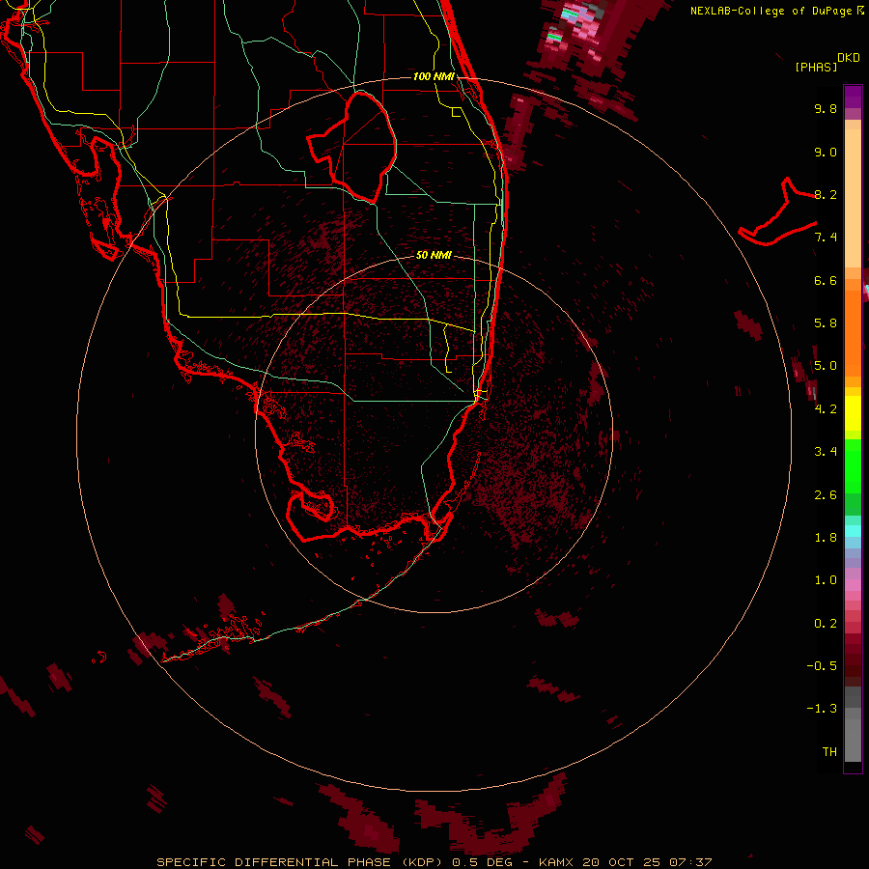
Task: Click the 9.0 value on the color scale
Action: (x=826, y=152)
